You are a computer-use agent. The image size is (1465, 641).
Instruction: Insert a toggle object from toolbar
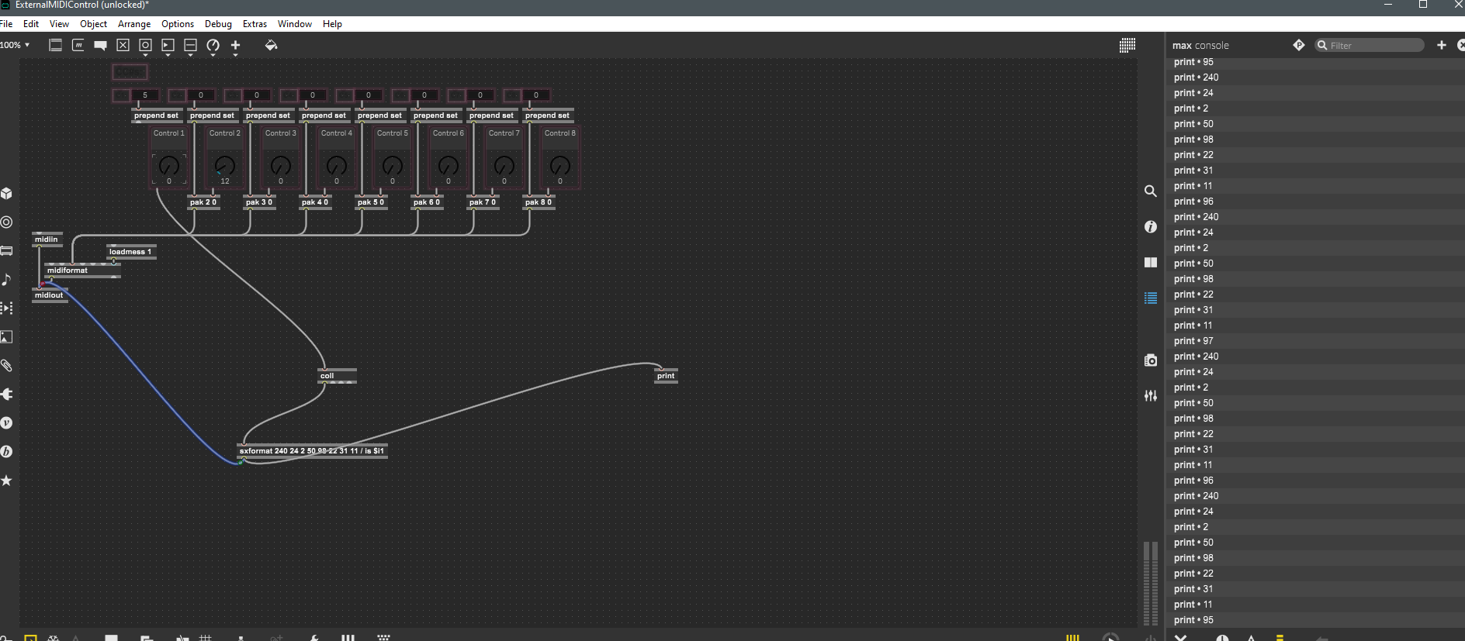pyautogui.click(x=123, y=46)
